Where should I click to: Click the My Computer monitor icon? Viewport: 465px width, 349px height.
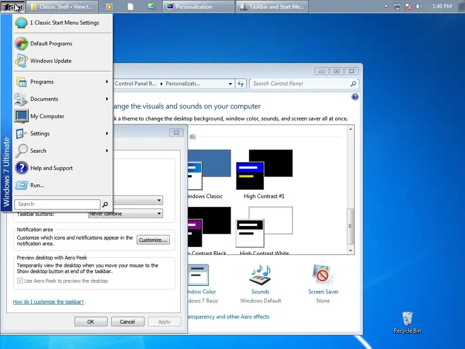point(21,116)
